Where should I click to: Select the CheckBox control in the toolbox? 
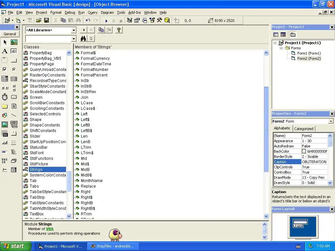pos(5,70)
